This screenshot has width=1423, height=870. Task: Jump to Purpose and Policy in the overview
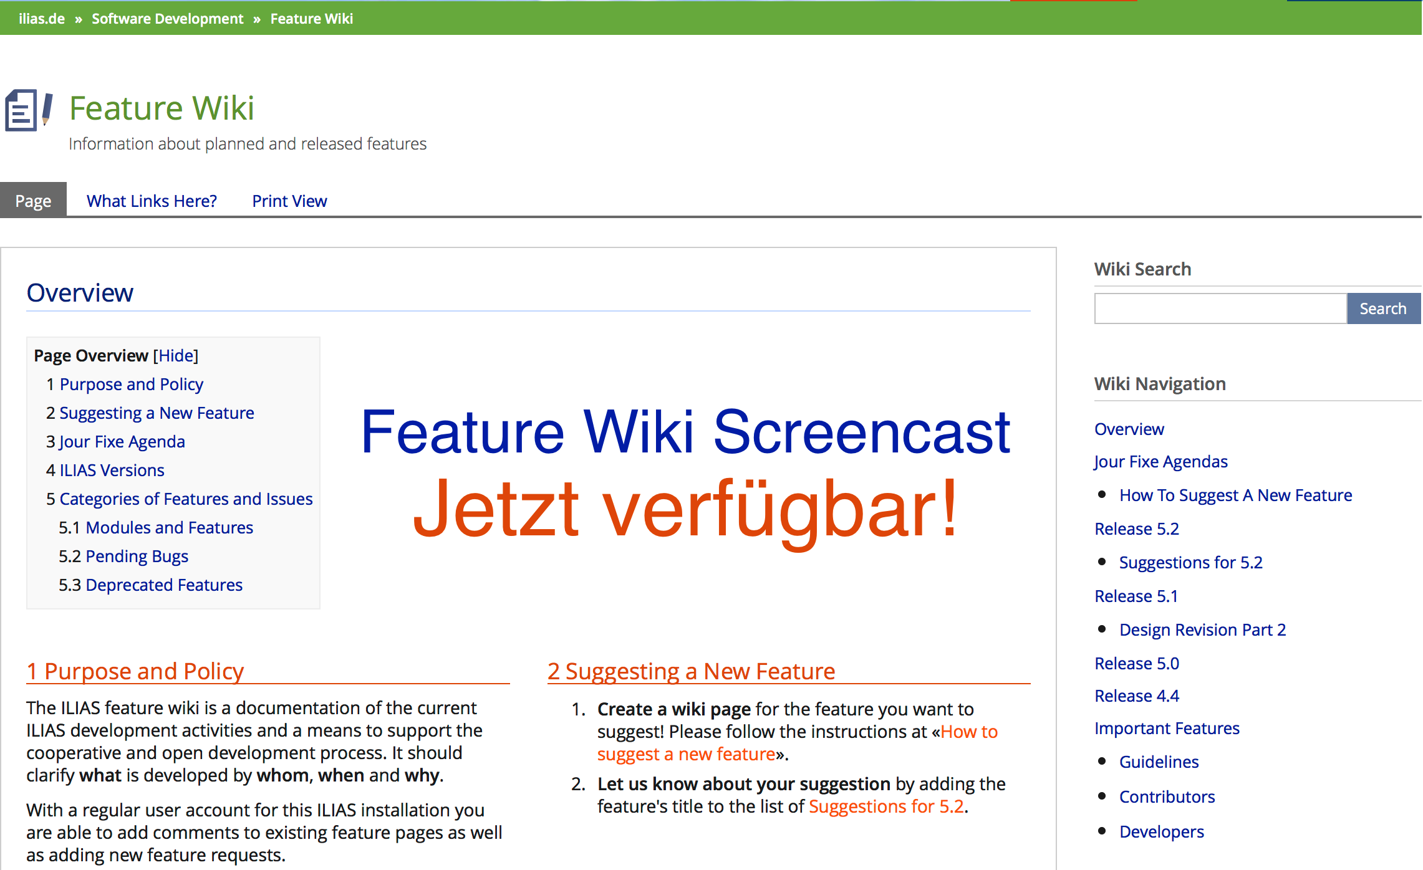131,384
